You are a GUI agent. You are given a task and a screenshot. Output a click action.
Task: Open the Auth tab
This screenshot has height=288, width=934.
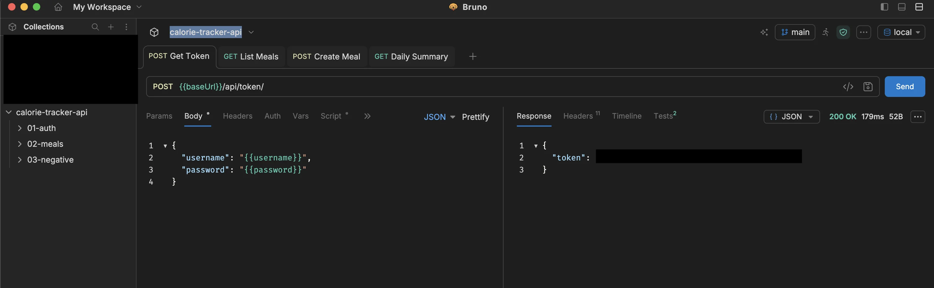(272, 116)
